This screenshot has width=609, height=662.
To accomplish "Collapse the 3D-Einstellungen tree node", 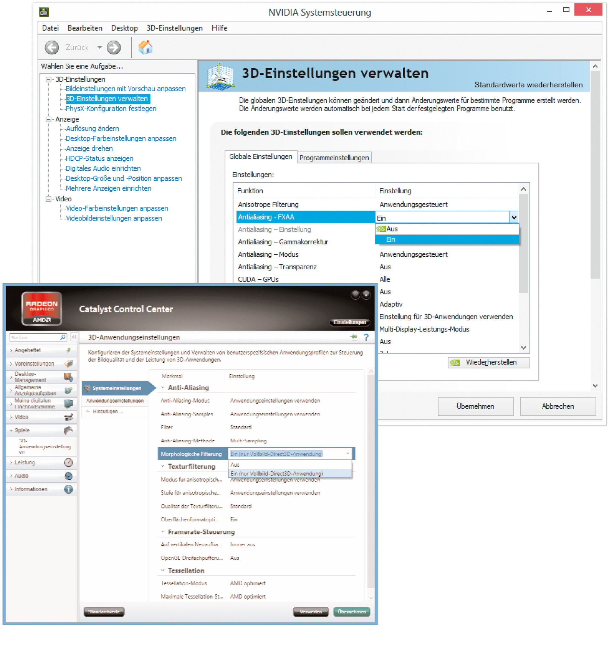I will point(49,80).
